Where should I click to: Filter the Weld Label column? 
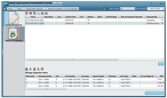pos(36,76)
